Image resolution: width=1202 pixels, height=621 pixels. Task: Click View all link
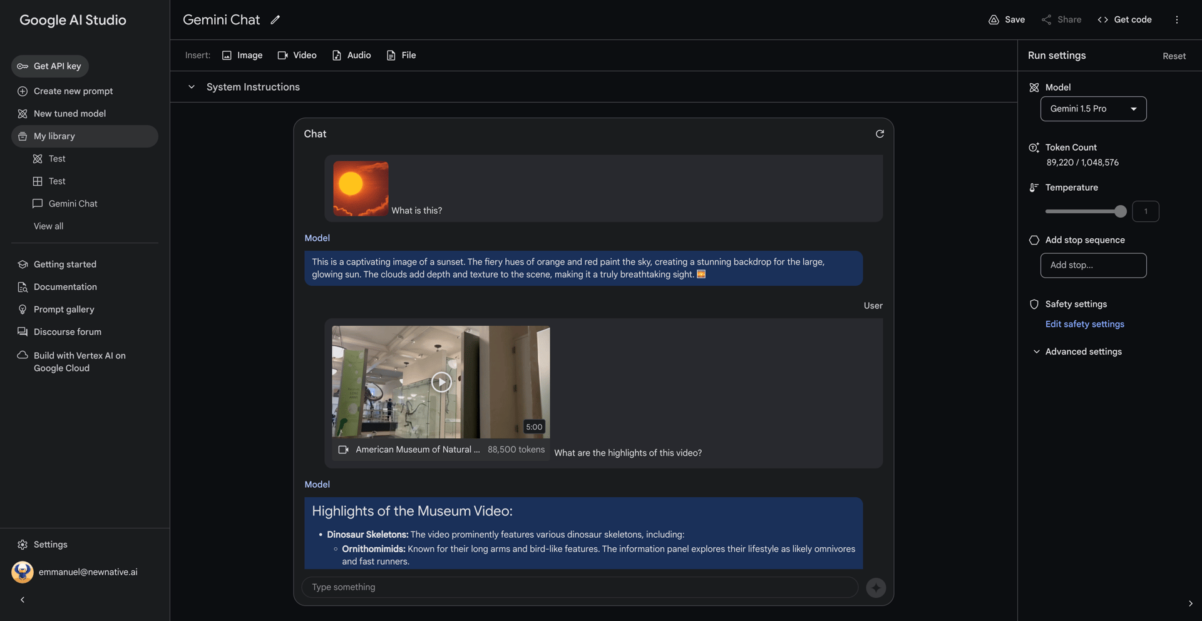pos(48,226)
